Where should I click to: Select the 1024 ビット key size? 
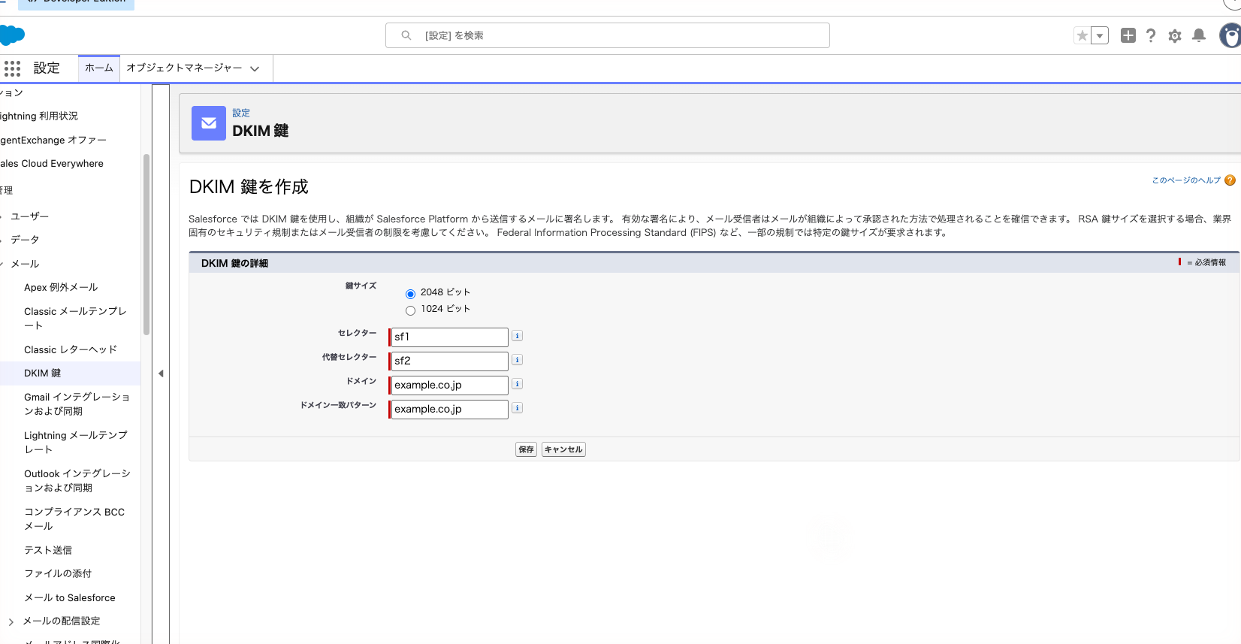410,310
